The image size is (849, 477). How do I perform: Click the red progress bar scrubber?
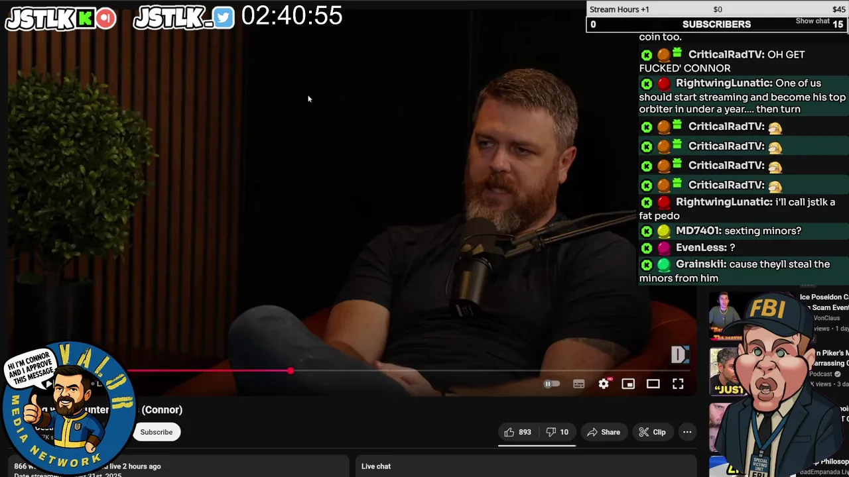[x=291, y=371]
